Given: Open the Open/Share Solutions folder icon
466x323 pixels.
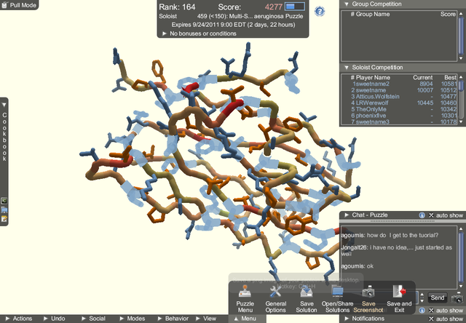Looking at the screenshot, I should coord(337,290).
